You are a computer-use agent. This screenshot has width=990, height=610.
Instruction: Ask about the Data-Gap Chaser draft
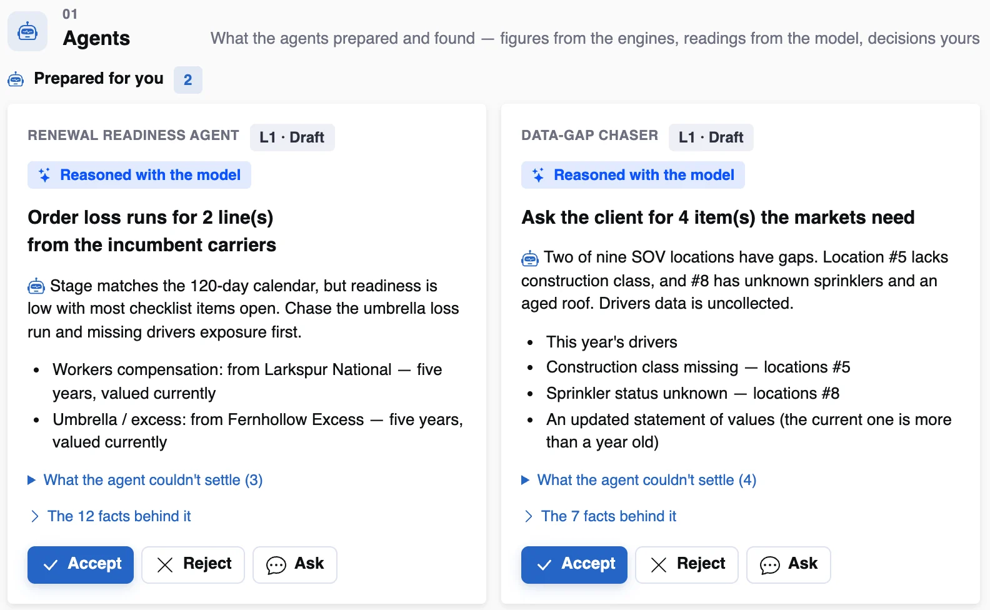pyautogui.click(x=789, y=565)
